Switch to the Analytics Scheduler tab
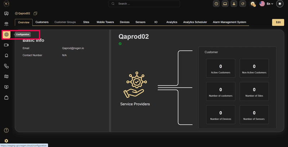 tap(195, 22)
